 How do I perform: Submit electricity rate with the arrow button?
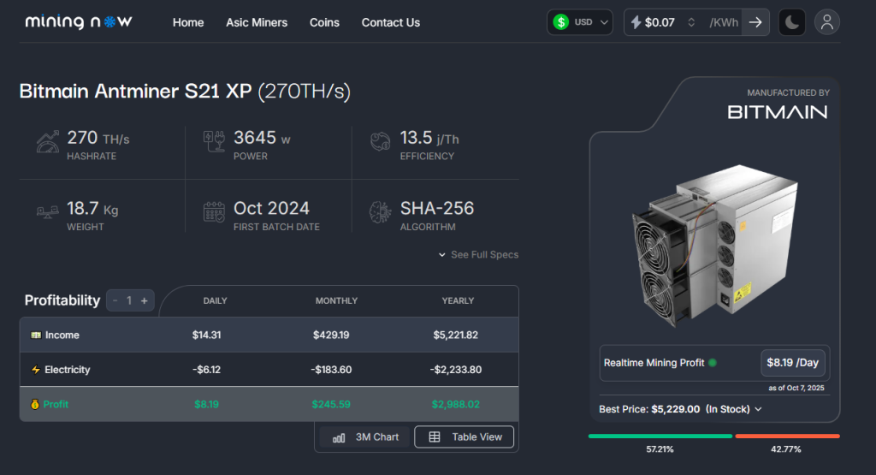755,22
